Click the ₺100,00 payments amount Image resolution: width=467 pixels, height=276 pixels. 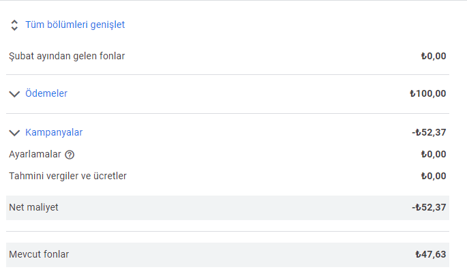pyautogui.click(x=427, y=93)
